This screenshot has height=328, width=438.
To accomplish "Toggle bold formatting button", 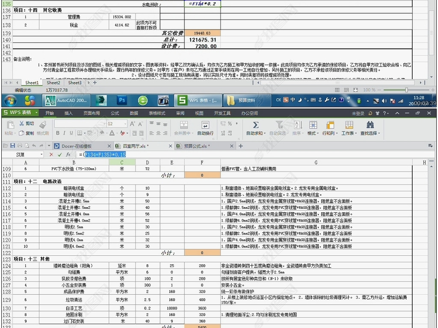I will click(x=57, y=133).
